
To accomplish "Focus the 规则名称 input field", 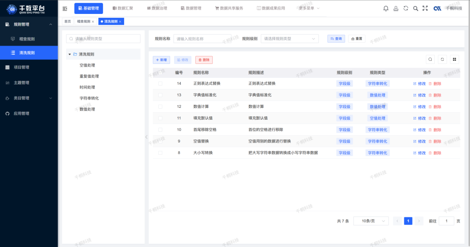I will click(202, 39).
